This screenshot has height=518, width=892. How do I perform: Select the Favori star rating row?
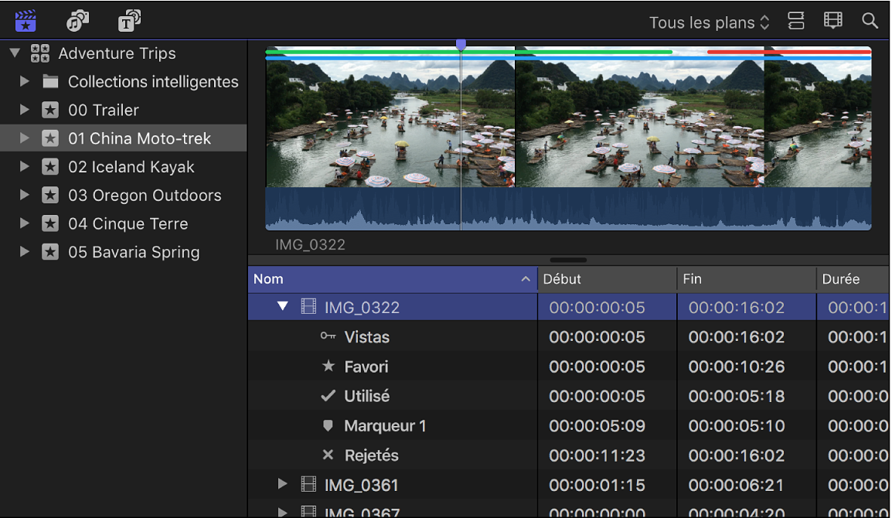[x=366, y=366]
